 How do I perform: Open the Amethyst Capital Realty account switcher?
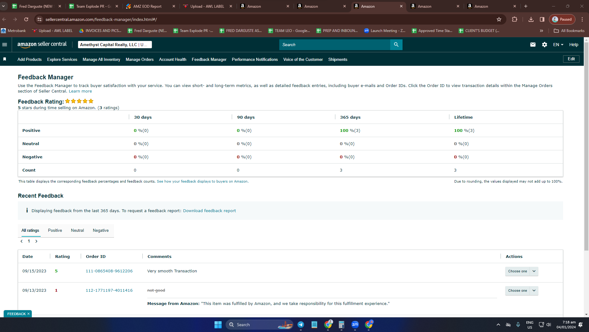(115, 45)
